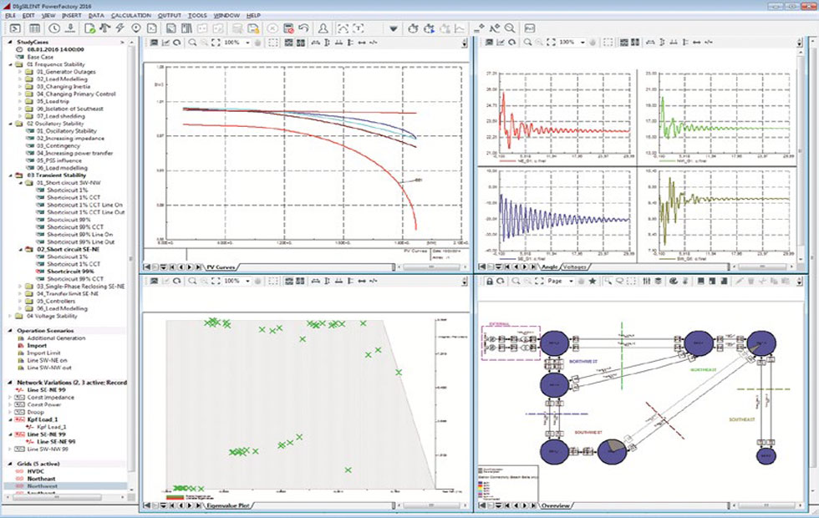819x518 pixels.
Task: Collapse the Operation Scenarios section
Action: click(x=10, y=331)
